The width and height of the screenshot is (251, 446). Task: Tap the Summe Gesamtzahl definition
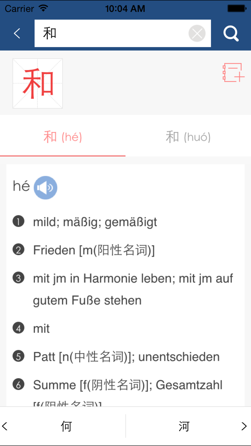point(128,385)
